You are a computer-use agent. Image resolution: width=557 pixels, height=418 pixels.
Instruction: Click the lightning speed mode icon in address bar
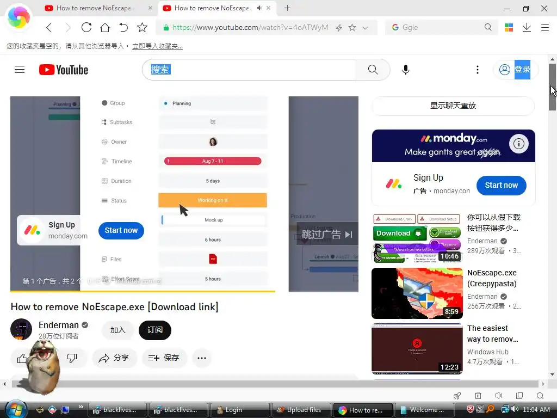tap(339, 28)
